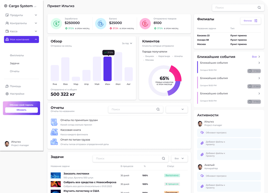Viewport: 268px width, 193px height.
Task: Expand the Продукты sidebar section
Action: (x=21, y=15)
